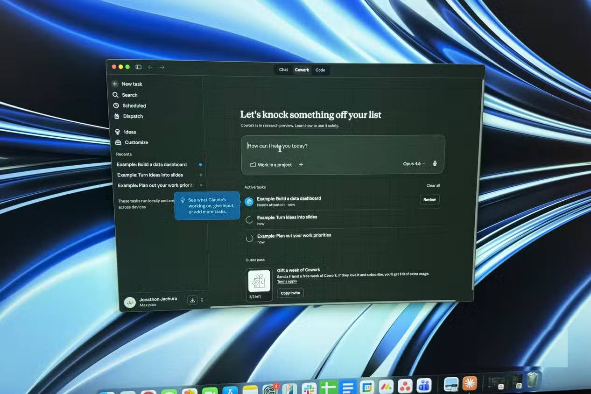
Task: Open the Scheduled tasks clock icon
Action: pos(116,106)
